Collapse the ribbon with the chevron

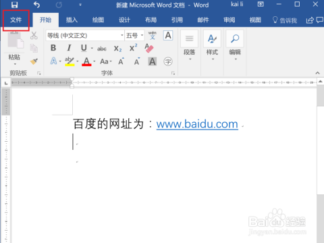pyautogui.click(x=317, y=73)
